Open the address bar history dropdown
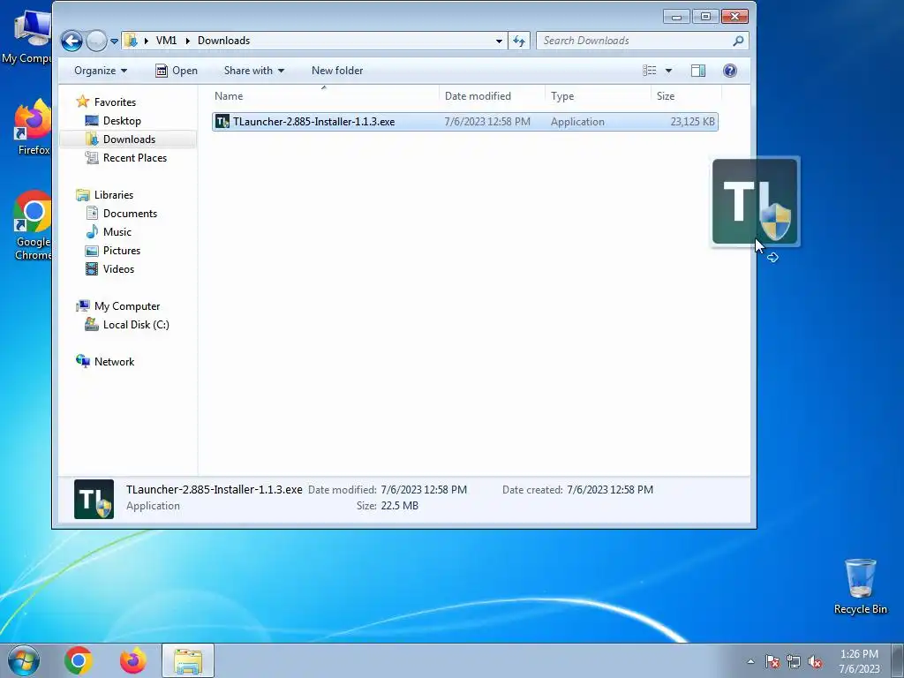904x678 pixels. (499, 41)
